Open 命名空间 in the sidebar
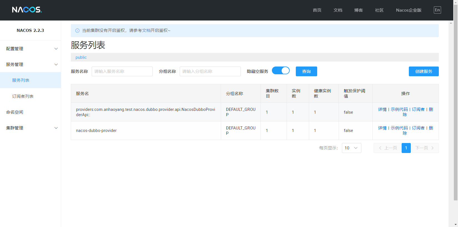This screenshot has width=458, height=227. click(x=31, y=112)
